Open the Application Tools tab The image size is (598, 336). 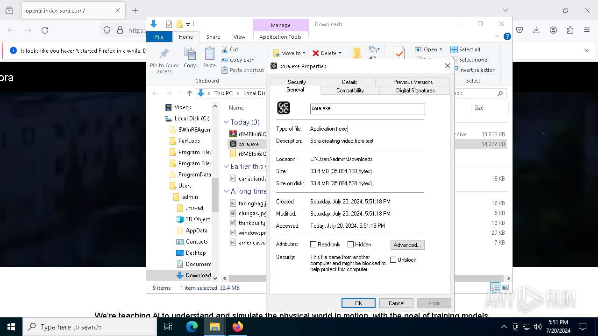coord(280,37)
